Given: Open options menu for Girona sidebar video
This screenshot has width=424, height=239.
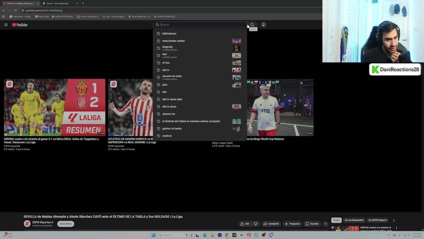Looking at the screenshot, I should click(x=396, y=228).
